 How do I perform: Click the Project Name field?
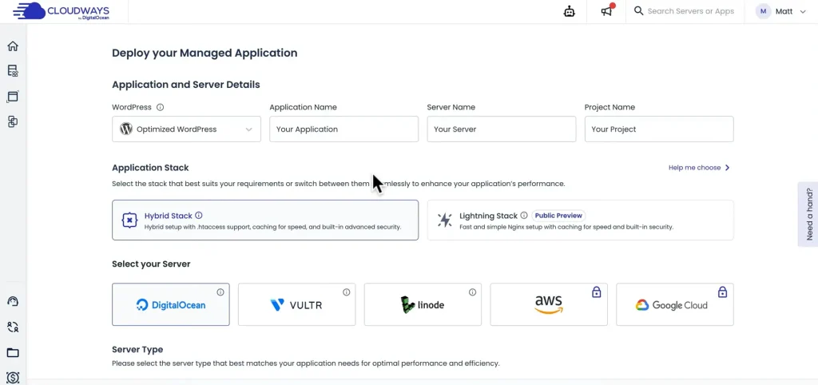pyautogui.click(x=659, y=129)
